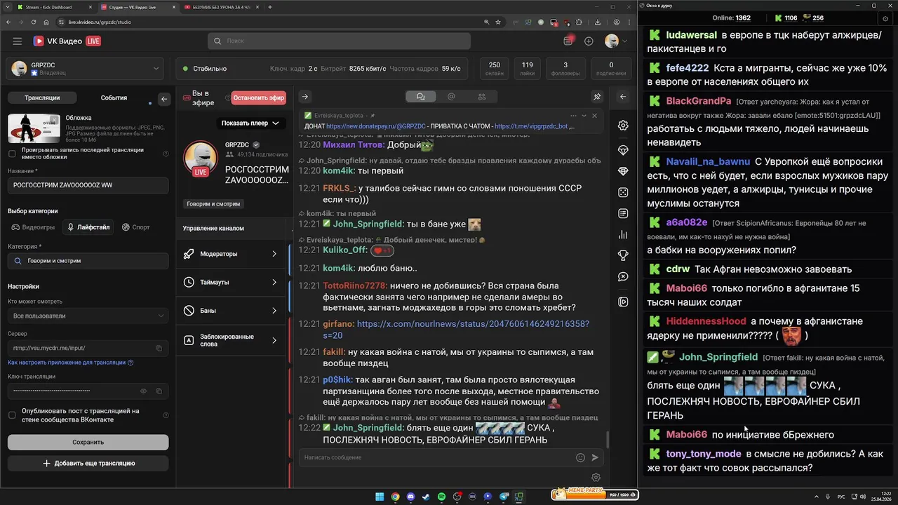Image resolution: width=898 pixels, height=505 pixels.
Task: Enable publishing post on VK community wall
Action: coord(12,415)
